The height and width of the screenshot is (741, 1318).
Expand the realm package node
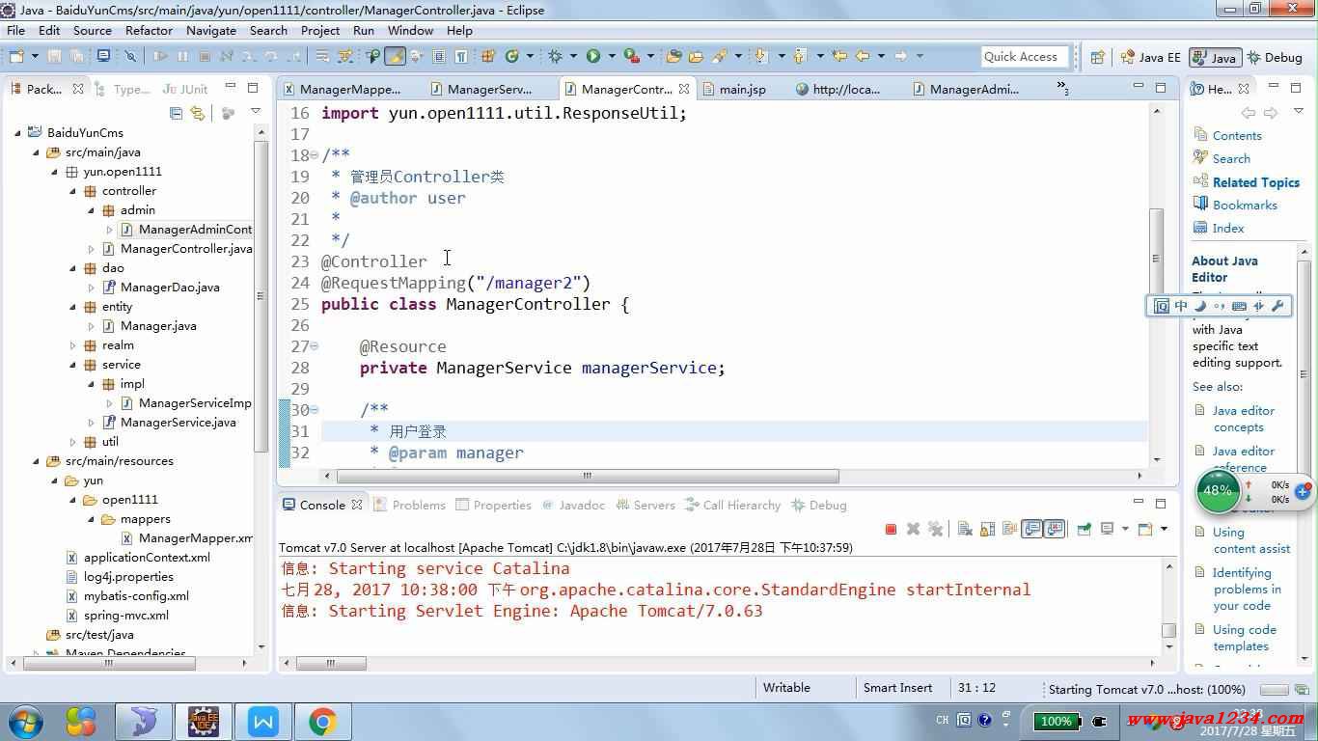[x=72, y=345]
